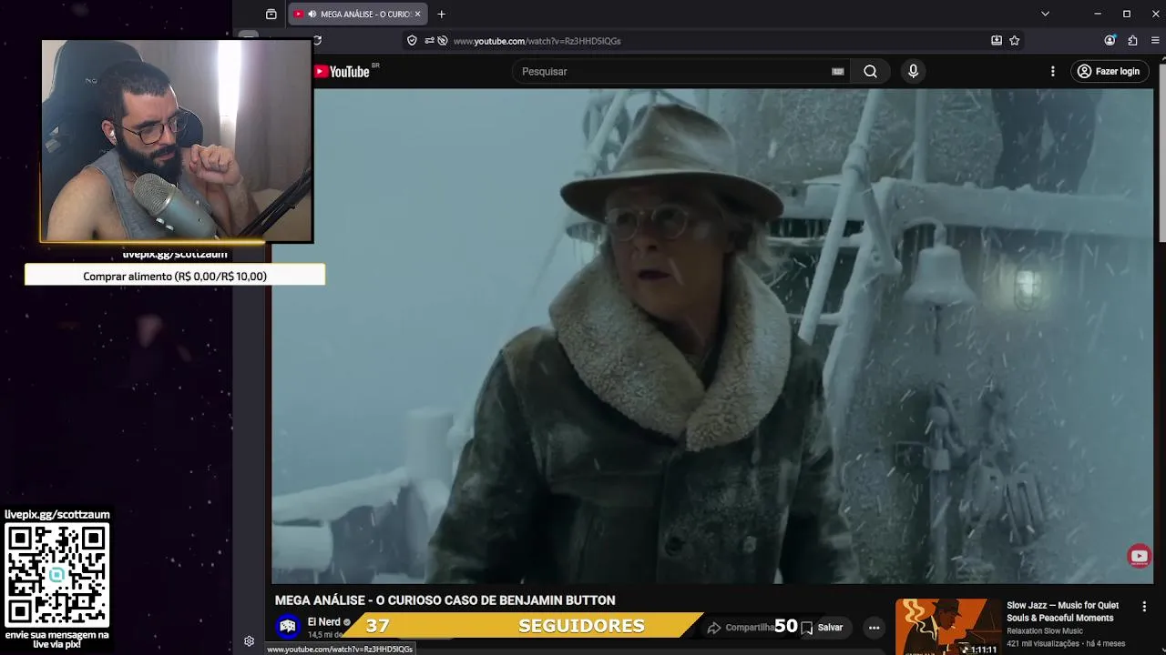Open more actions ellipsis button below video
The width and height of the screenshot is (1166, 655).
(874, 627)
